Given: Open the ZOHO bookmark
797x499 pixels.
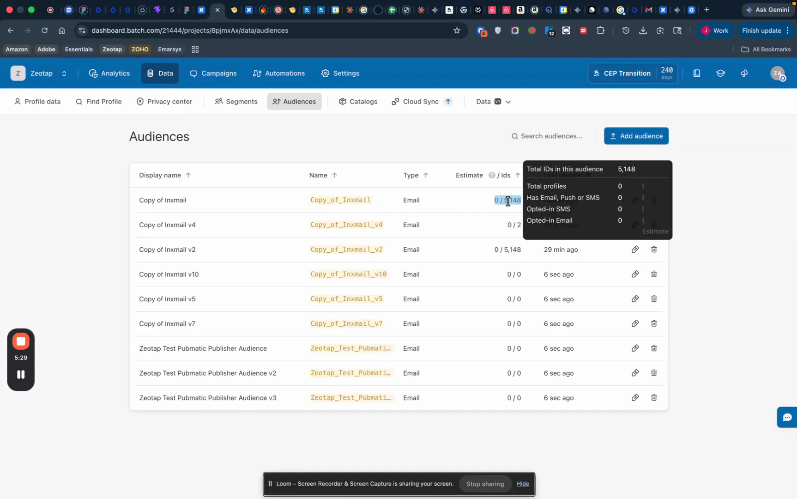Looking at the screenshot, I should pyautogui.click(x=140, y=49).
